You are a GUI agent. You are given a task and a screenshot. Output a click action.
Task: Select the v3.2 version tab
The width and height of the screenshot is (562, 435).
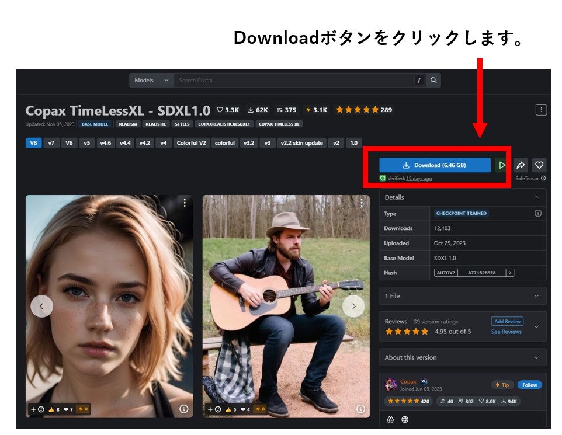coord(249,143)
